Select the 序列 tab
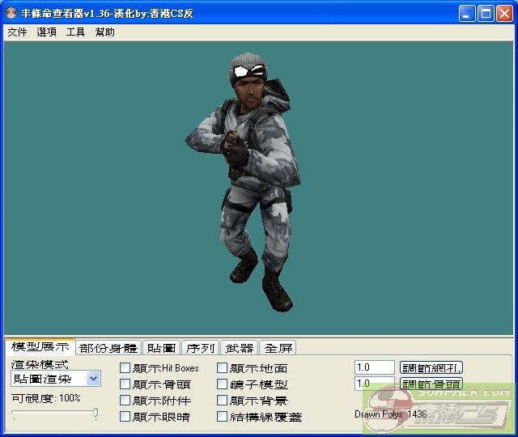Screen dimensions: 518x437 click(200, 348)
